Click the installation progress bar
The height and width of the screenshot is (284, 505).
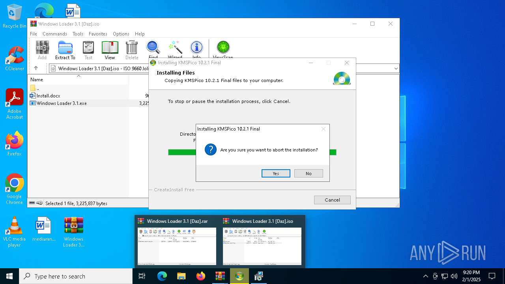[x=252, y=152]
